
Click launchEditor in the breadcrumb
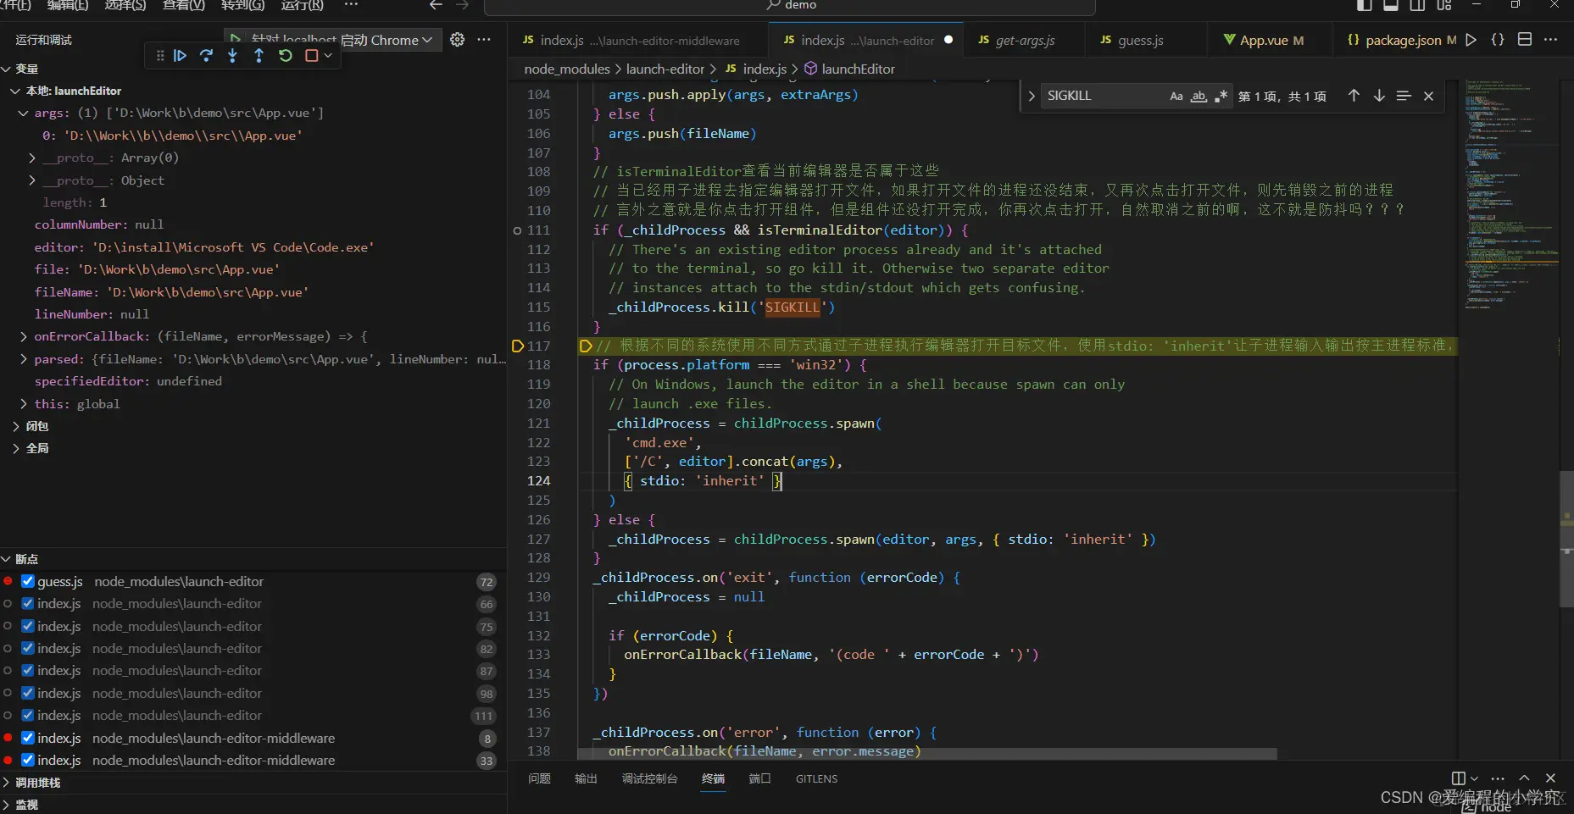point(857,69)
